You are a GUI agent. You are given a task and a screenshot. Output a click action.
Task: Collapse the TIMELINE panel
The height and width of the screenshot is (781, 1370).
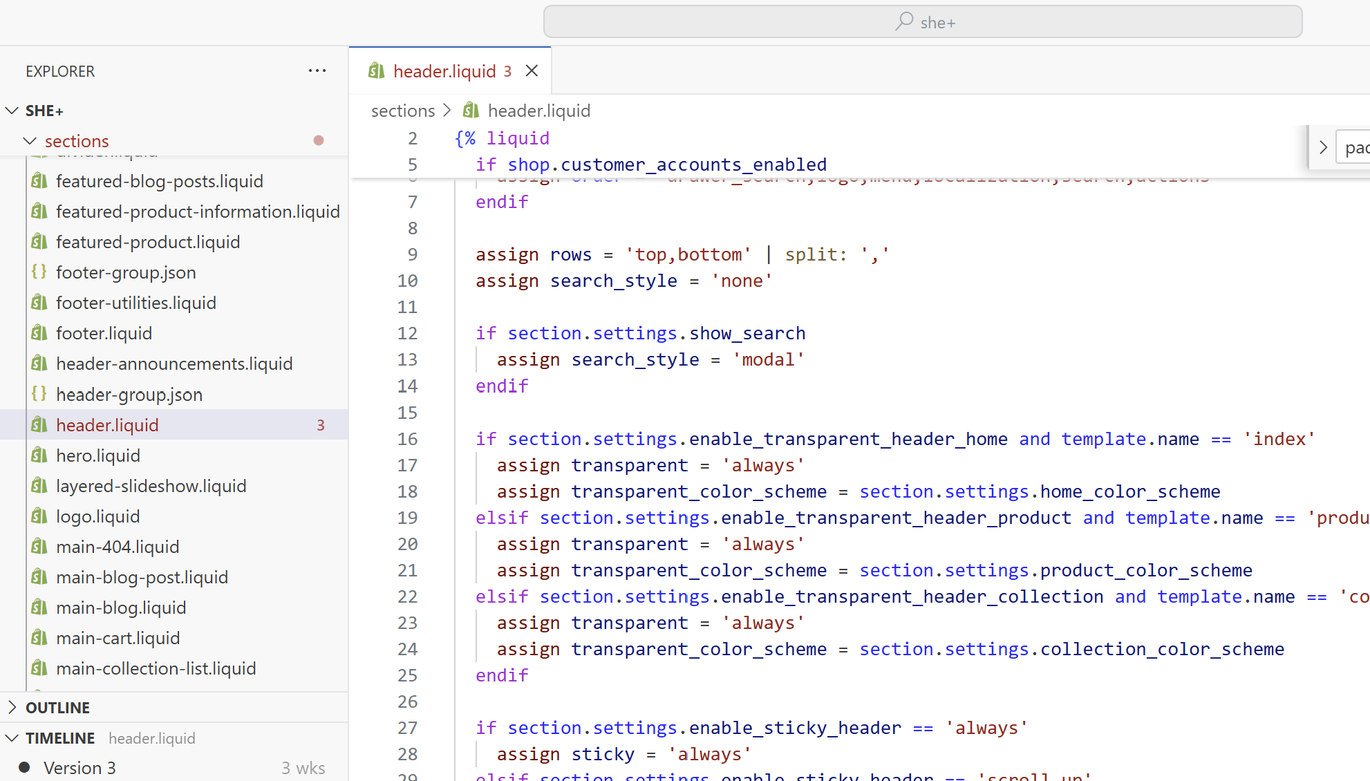tap(12, 737)
